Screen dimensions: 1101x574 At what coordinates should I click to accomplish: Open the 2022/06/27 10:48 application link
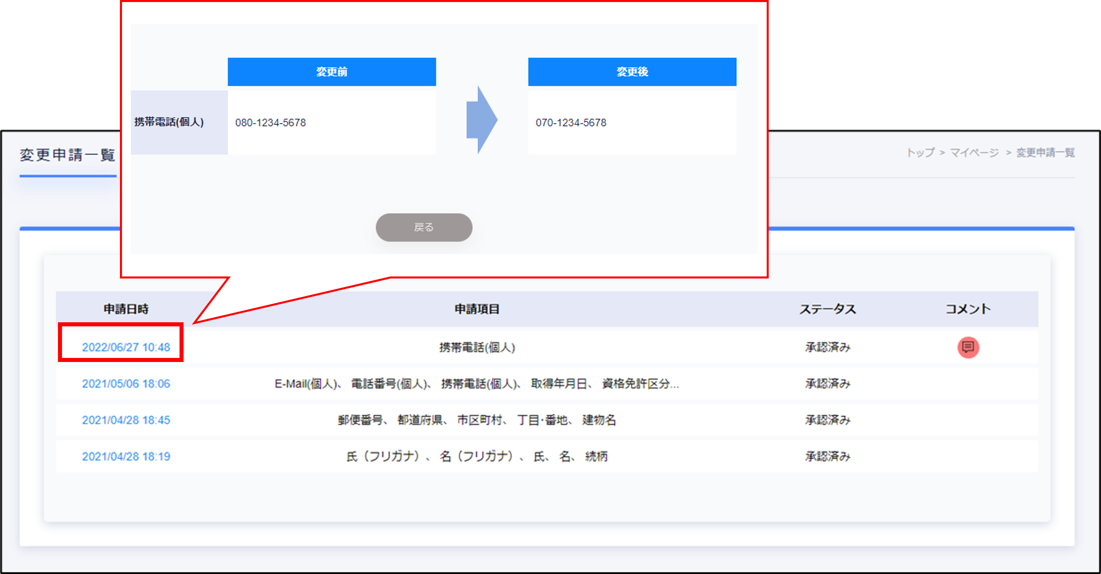click(126, 347)
